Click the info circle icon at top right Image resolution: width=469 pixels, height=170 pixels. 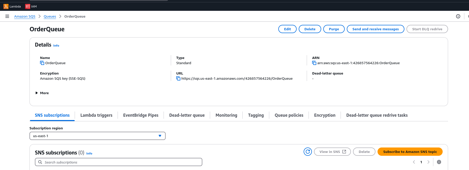coord(458,16)
